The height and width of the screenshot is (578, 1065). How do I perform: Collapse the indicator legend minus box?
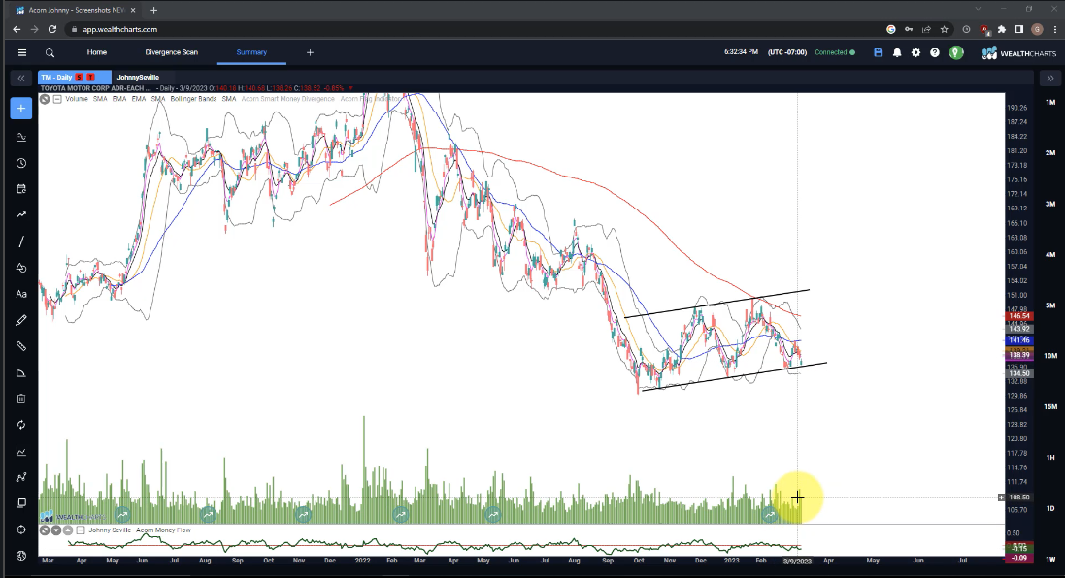[57, 99]
